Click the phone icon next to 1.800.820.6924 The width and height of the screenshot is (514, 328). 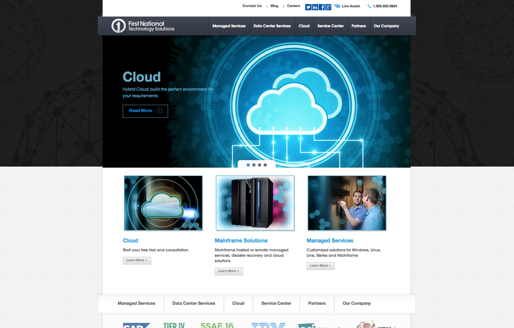coord(370,6)
